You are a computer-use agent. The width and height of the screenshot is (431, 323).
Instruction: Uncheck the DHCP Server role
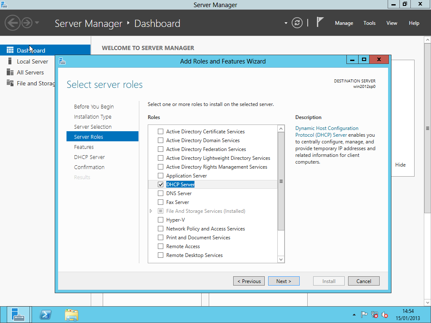coord(160,185)
